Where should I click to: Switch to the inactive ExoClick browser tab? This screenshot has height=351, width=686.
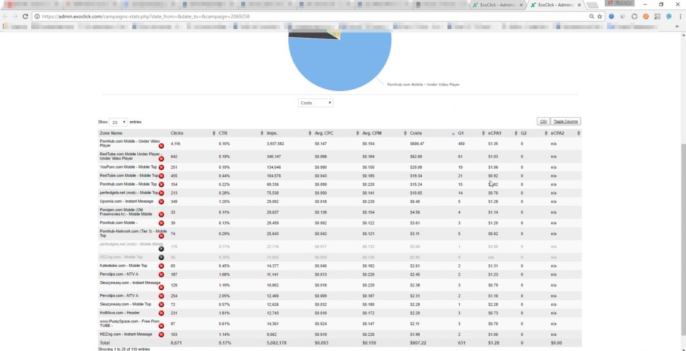[497, 5]
